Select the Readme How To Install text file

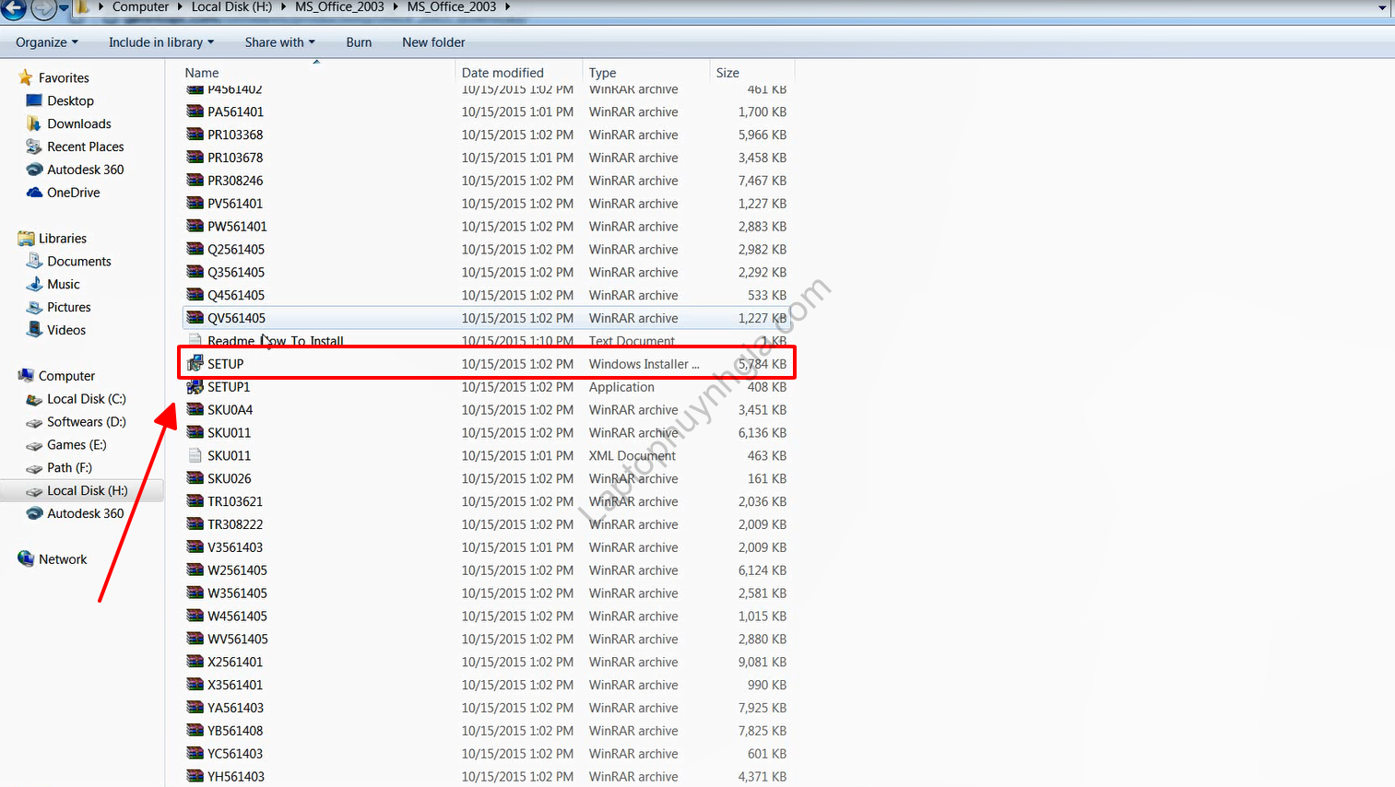point(275,341)
